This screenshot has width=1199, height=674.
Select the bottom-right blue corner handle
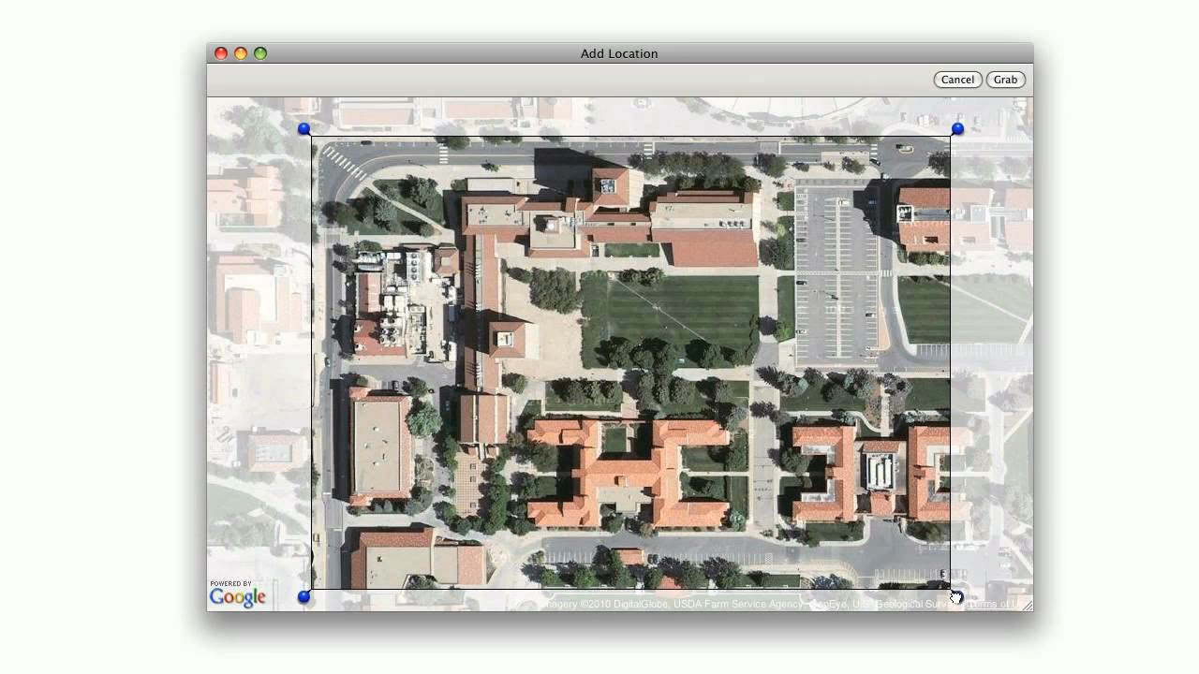click(x=956, y=596)
